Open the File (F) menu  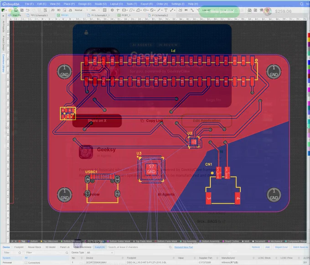point(29,4)
